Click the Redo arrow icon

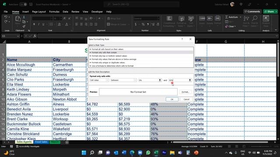[6, 22]
